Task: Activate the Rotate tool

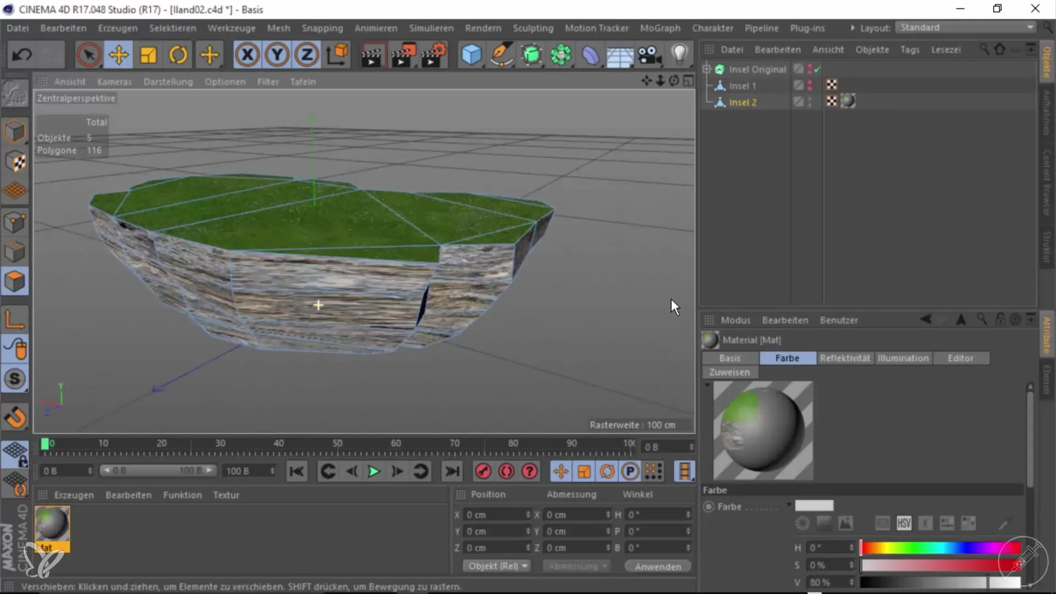Action: coord(178,55)
